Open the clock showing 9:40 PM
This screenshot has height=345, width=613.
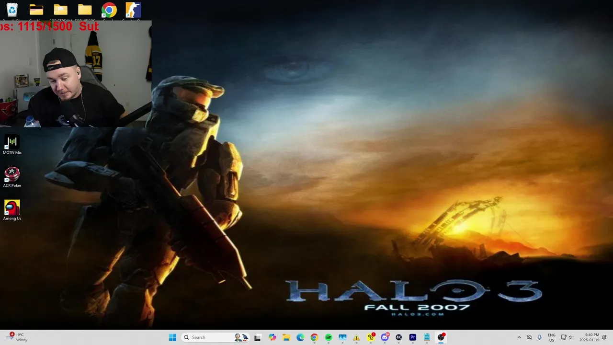589,337
